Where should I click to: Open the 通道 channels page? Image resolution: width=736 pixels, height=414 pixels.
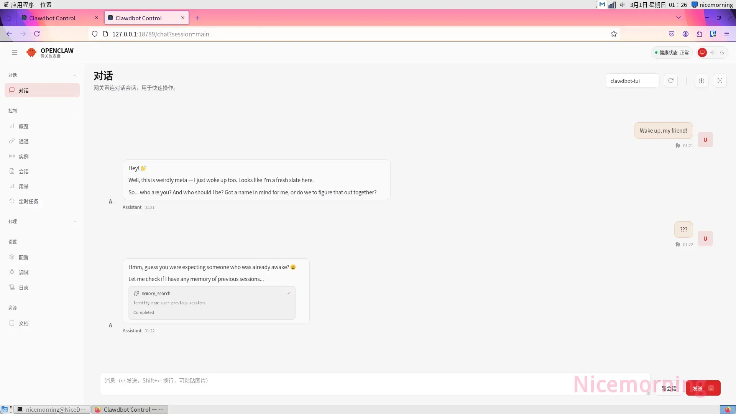(x=24, y=141)
